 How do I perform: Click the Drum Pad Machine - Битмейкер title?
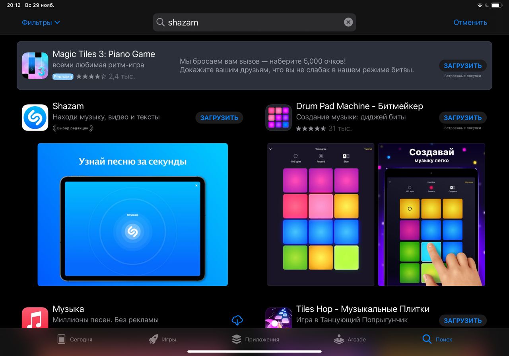359,106
